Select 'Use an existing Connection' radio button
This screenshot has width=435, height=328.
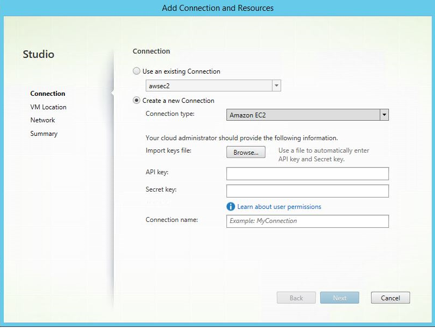(x=137, y=71)
